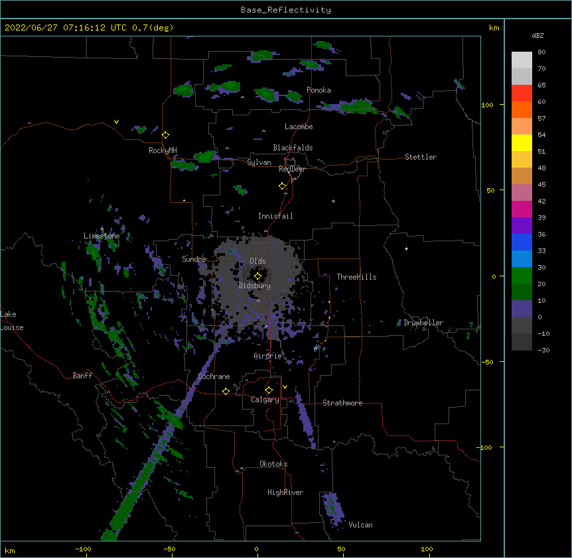The image size is (572, 558).
Task: Select the slate purple 10-0 dBZ legend swatch
Action: click(x=522, y=309)
